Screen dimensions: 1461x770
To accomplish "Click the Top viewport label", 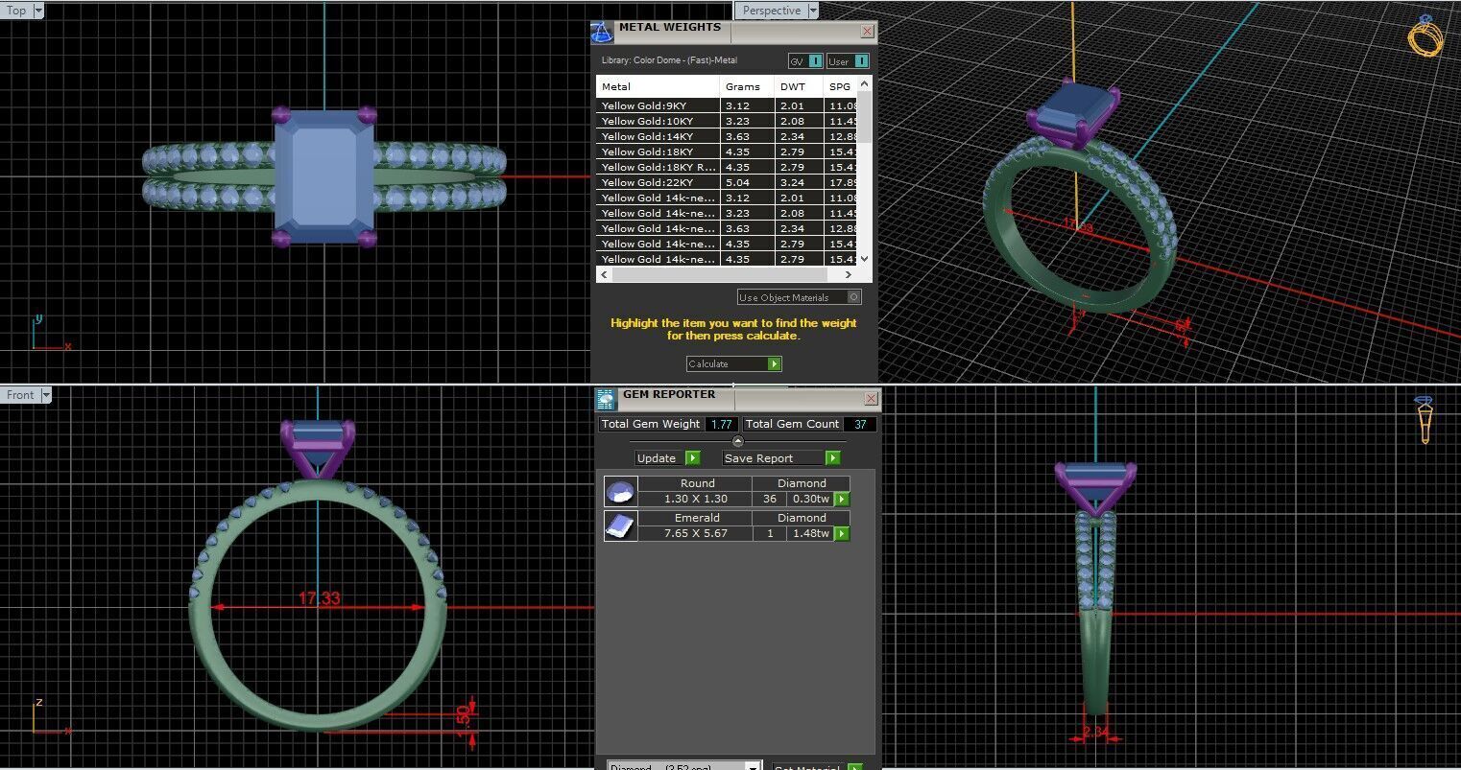I will click(x=16, y=11).
